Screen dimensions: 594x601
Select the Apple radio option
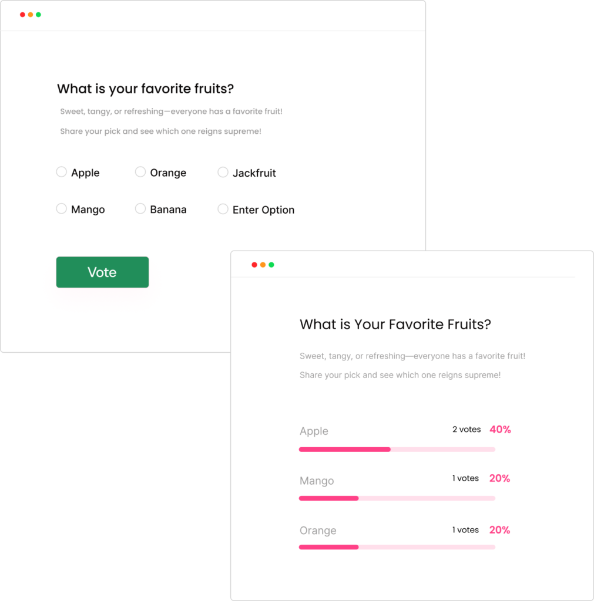coord(61,172)
